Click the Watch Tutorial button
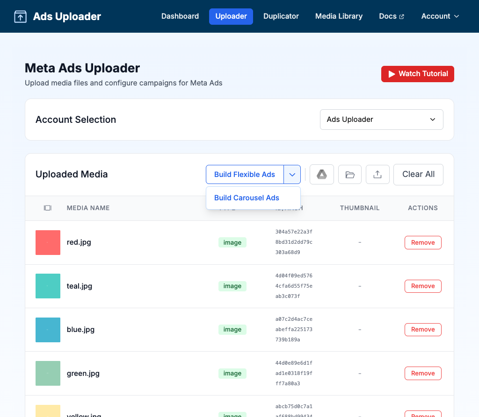The height and width of the screenshot is (417, 479). (417, 74)
